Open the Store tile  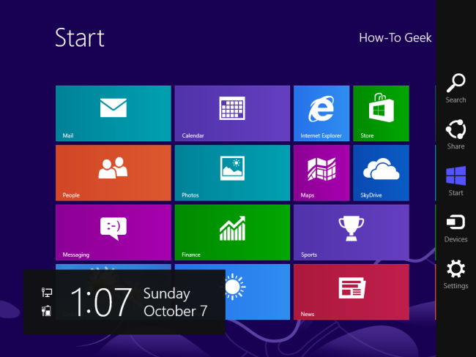[x=381, y=113]
